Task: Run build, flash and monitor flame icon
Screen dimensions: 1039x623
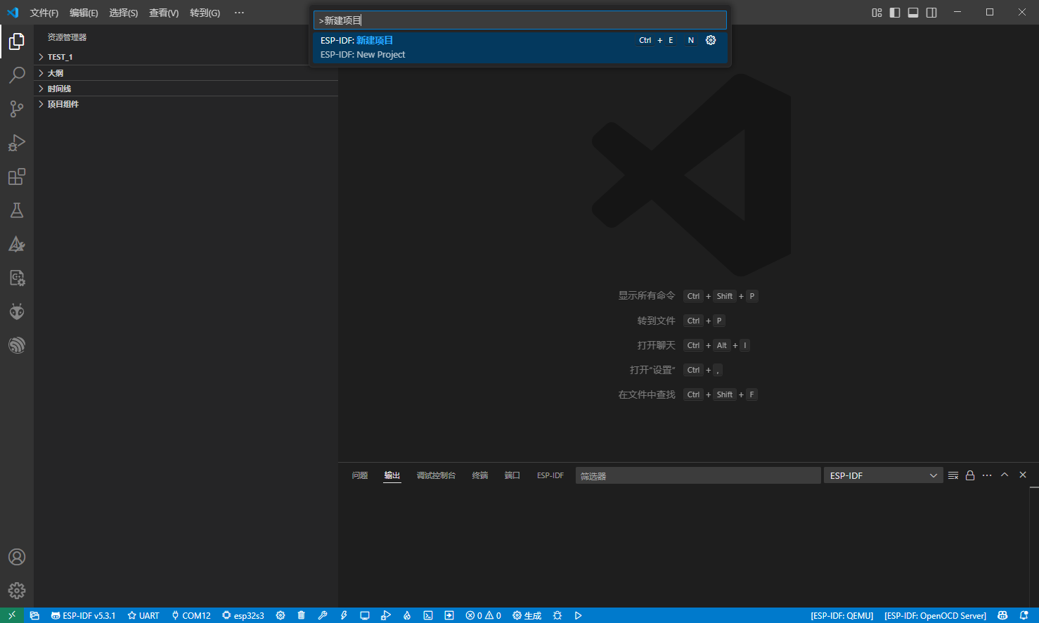Action: [x=407, y=615]
